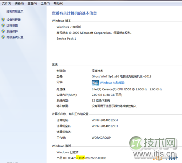
Task: Click the 计算机名称、域和工作组设置 section header
Action: [x=70, y=114]
